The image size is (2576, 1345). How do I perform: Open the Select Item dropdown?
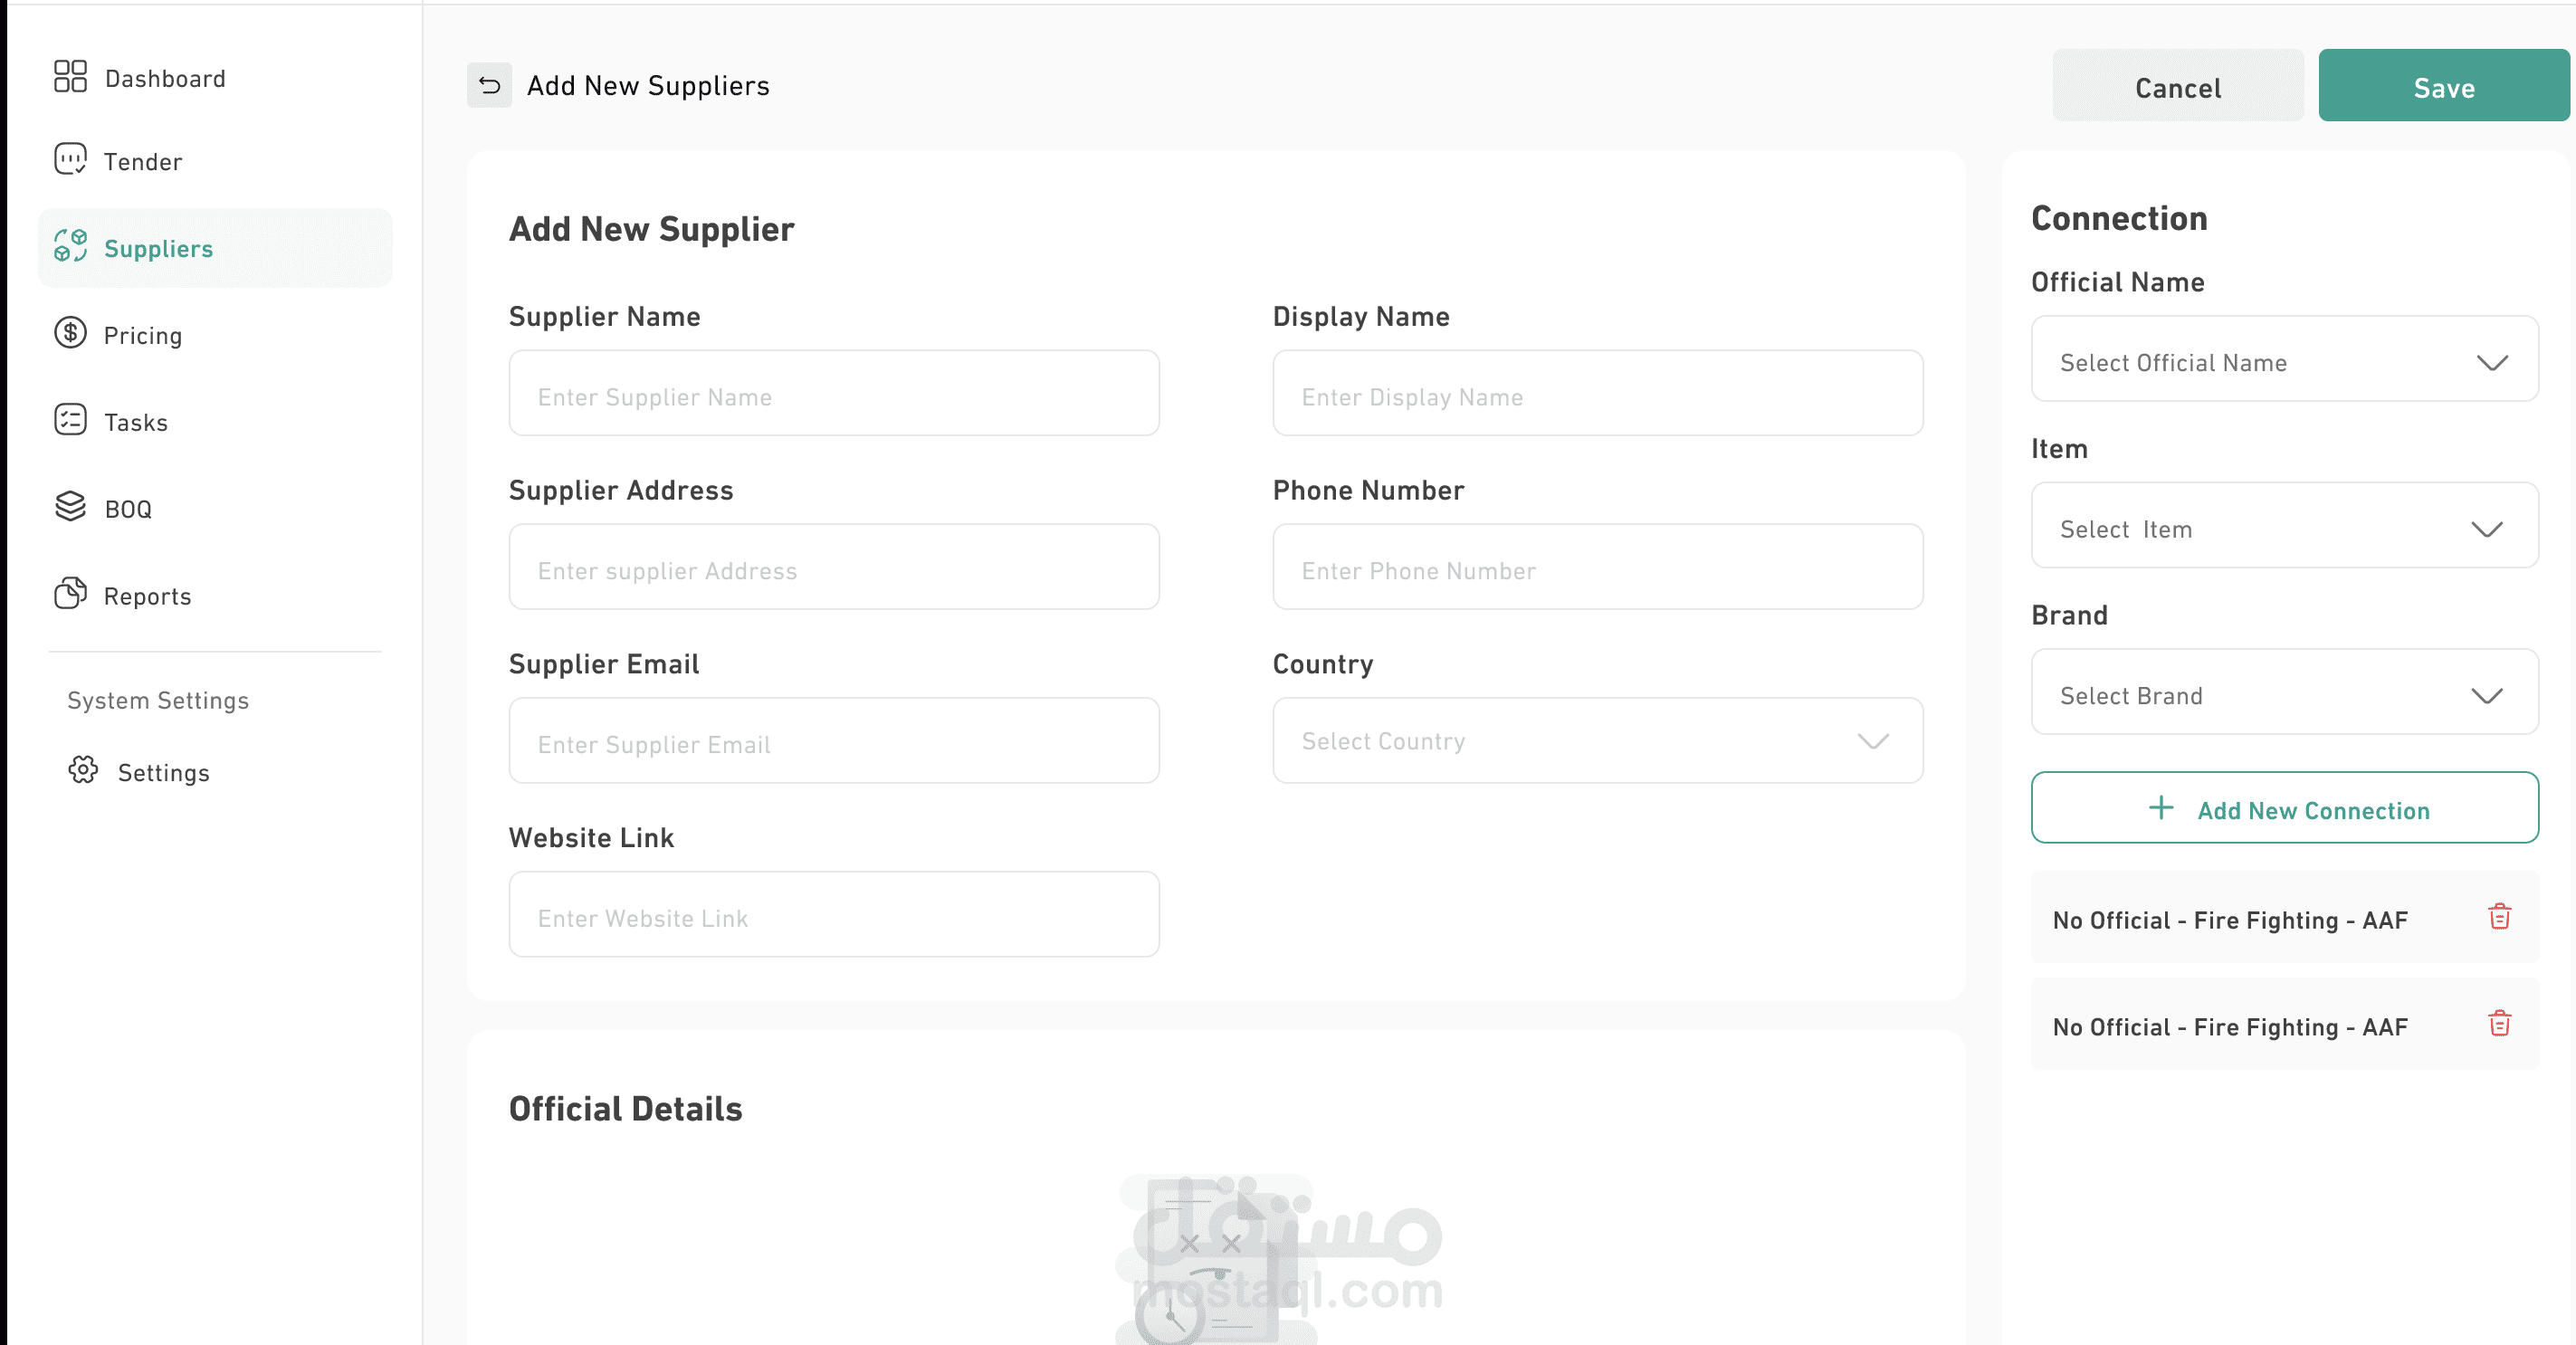coord(2284,527)
